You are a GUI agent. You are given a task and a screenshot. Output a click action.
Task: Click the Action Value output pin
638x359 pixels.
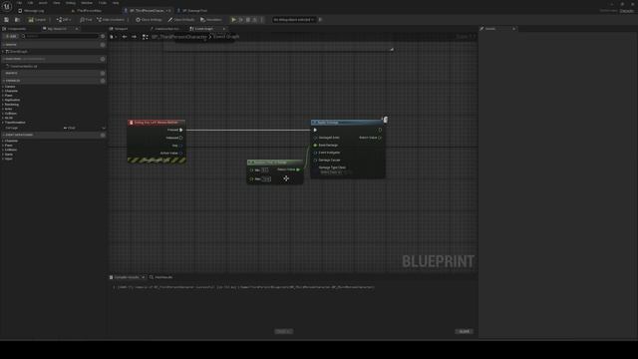point(181,153)
